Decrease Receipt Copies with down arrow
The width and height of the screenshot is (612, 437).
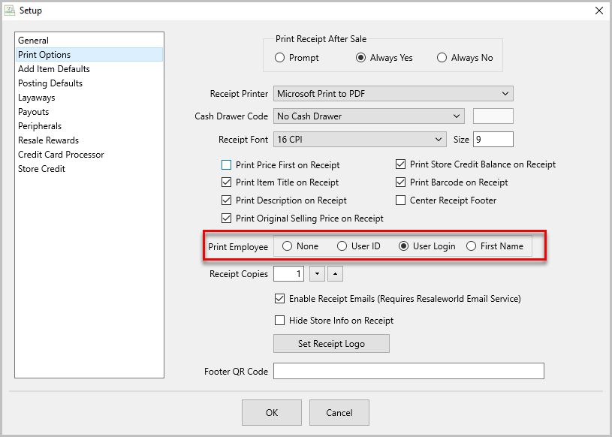318,274
